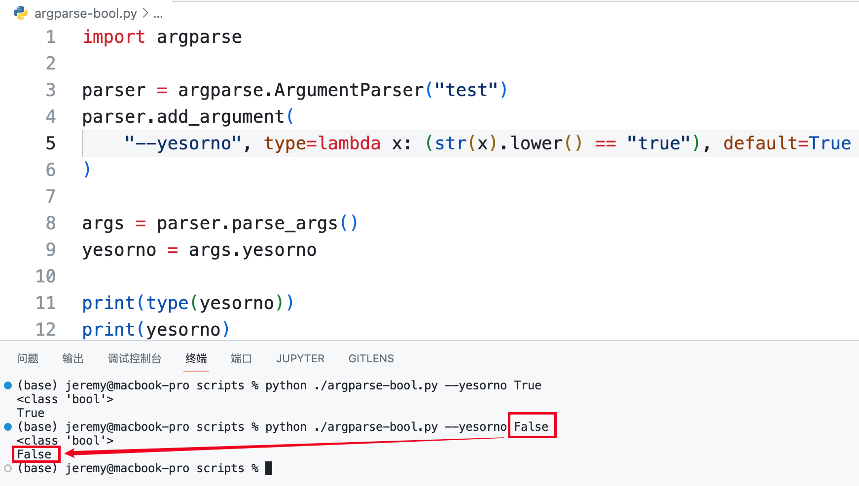The height and width of the screenshot is (486, 859).
Task: Switch to the JUPYTER tab
Action: tap(300, 359)
